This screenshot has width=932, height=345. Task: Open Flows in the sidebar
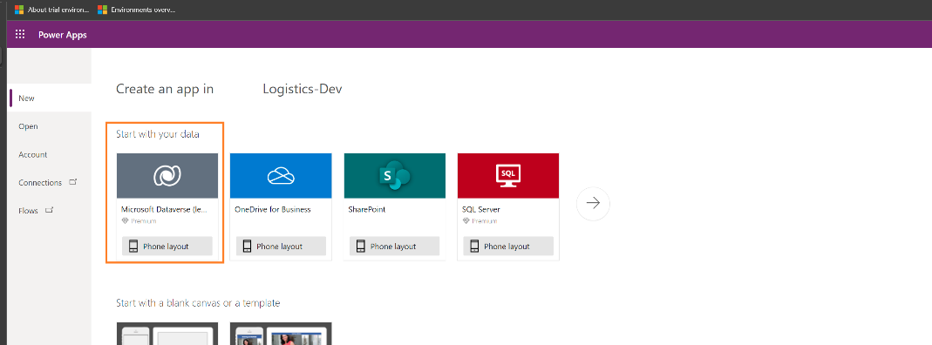[x=51, y=211]
